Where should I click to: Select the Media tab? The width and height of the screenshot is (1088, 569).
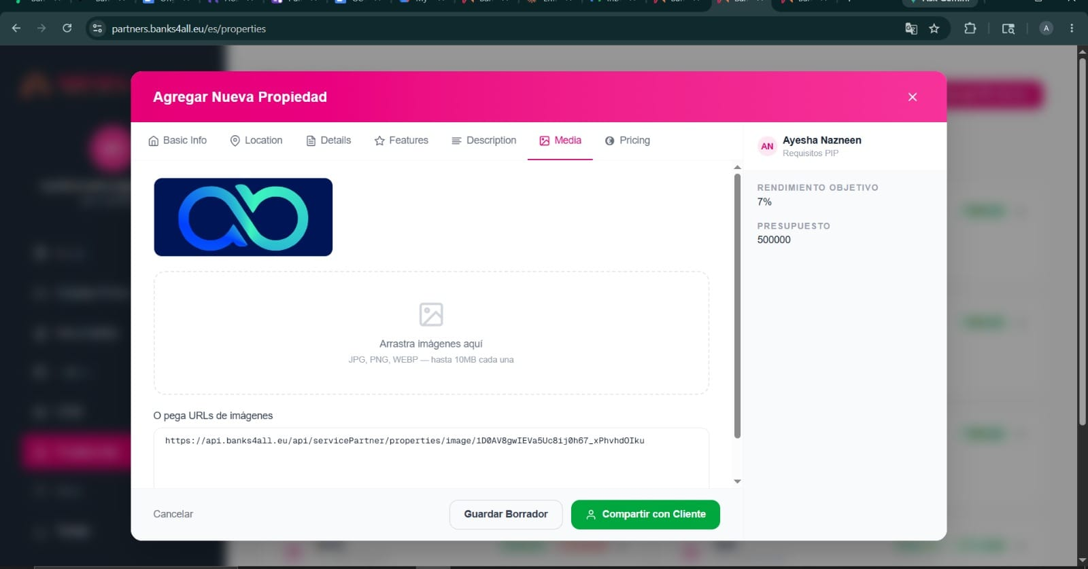(560, 141)
